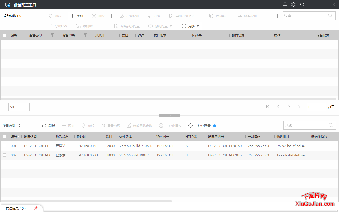Click the lower 添加 add button
This screenshot has width=339, height=212.
coord(68,126)
